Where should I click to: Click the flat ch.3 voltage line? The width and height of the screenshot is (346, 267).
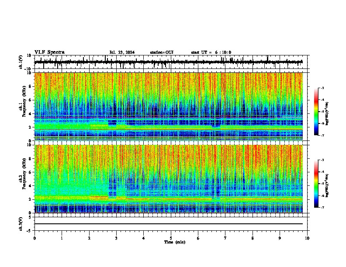pyautogui.click(x=169, y=224)
